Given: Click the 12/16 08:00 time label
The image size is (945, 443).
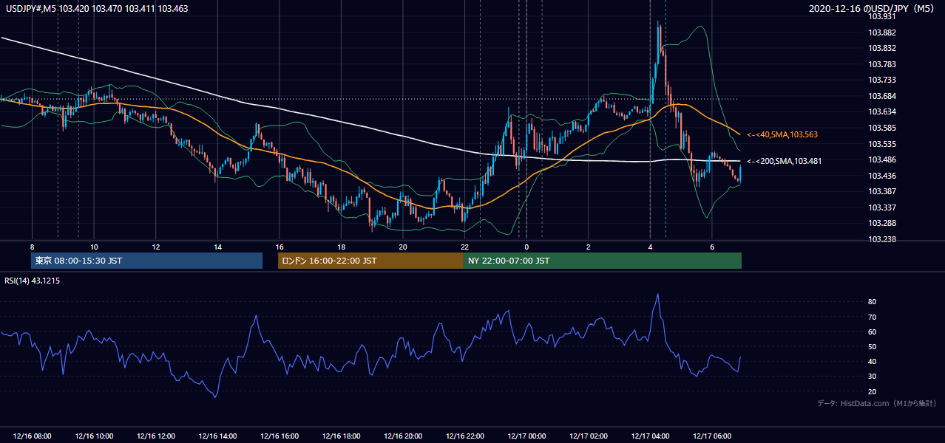Looking at the screenshot, I should click(x=33, y=436).
